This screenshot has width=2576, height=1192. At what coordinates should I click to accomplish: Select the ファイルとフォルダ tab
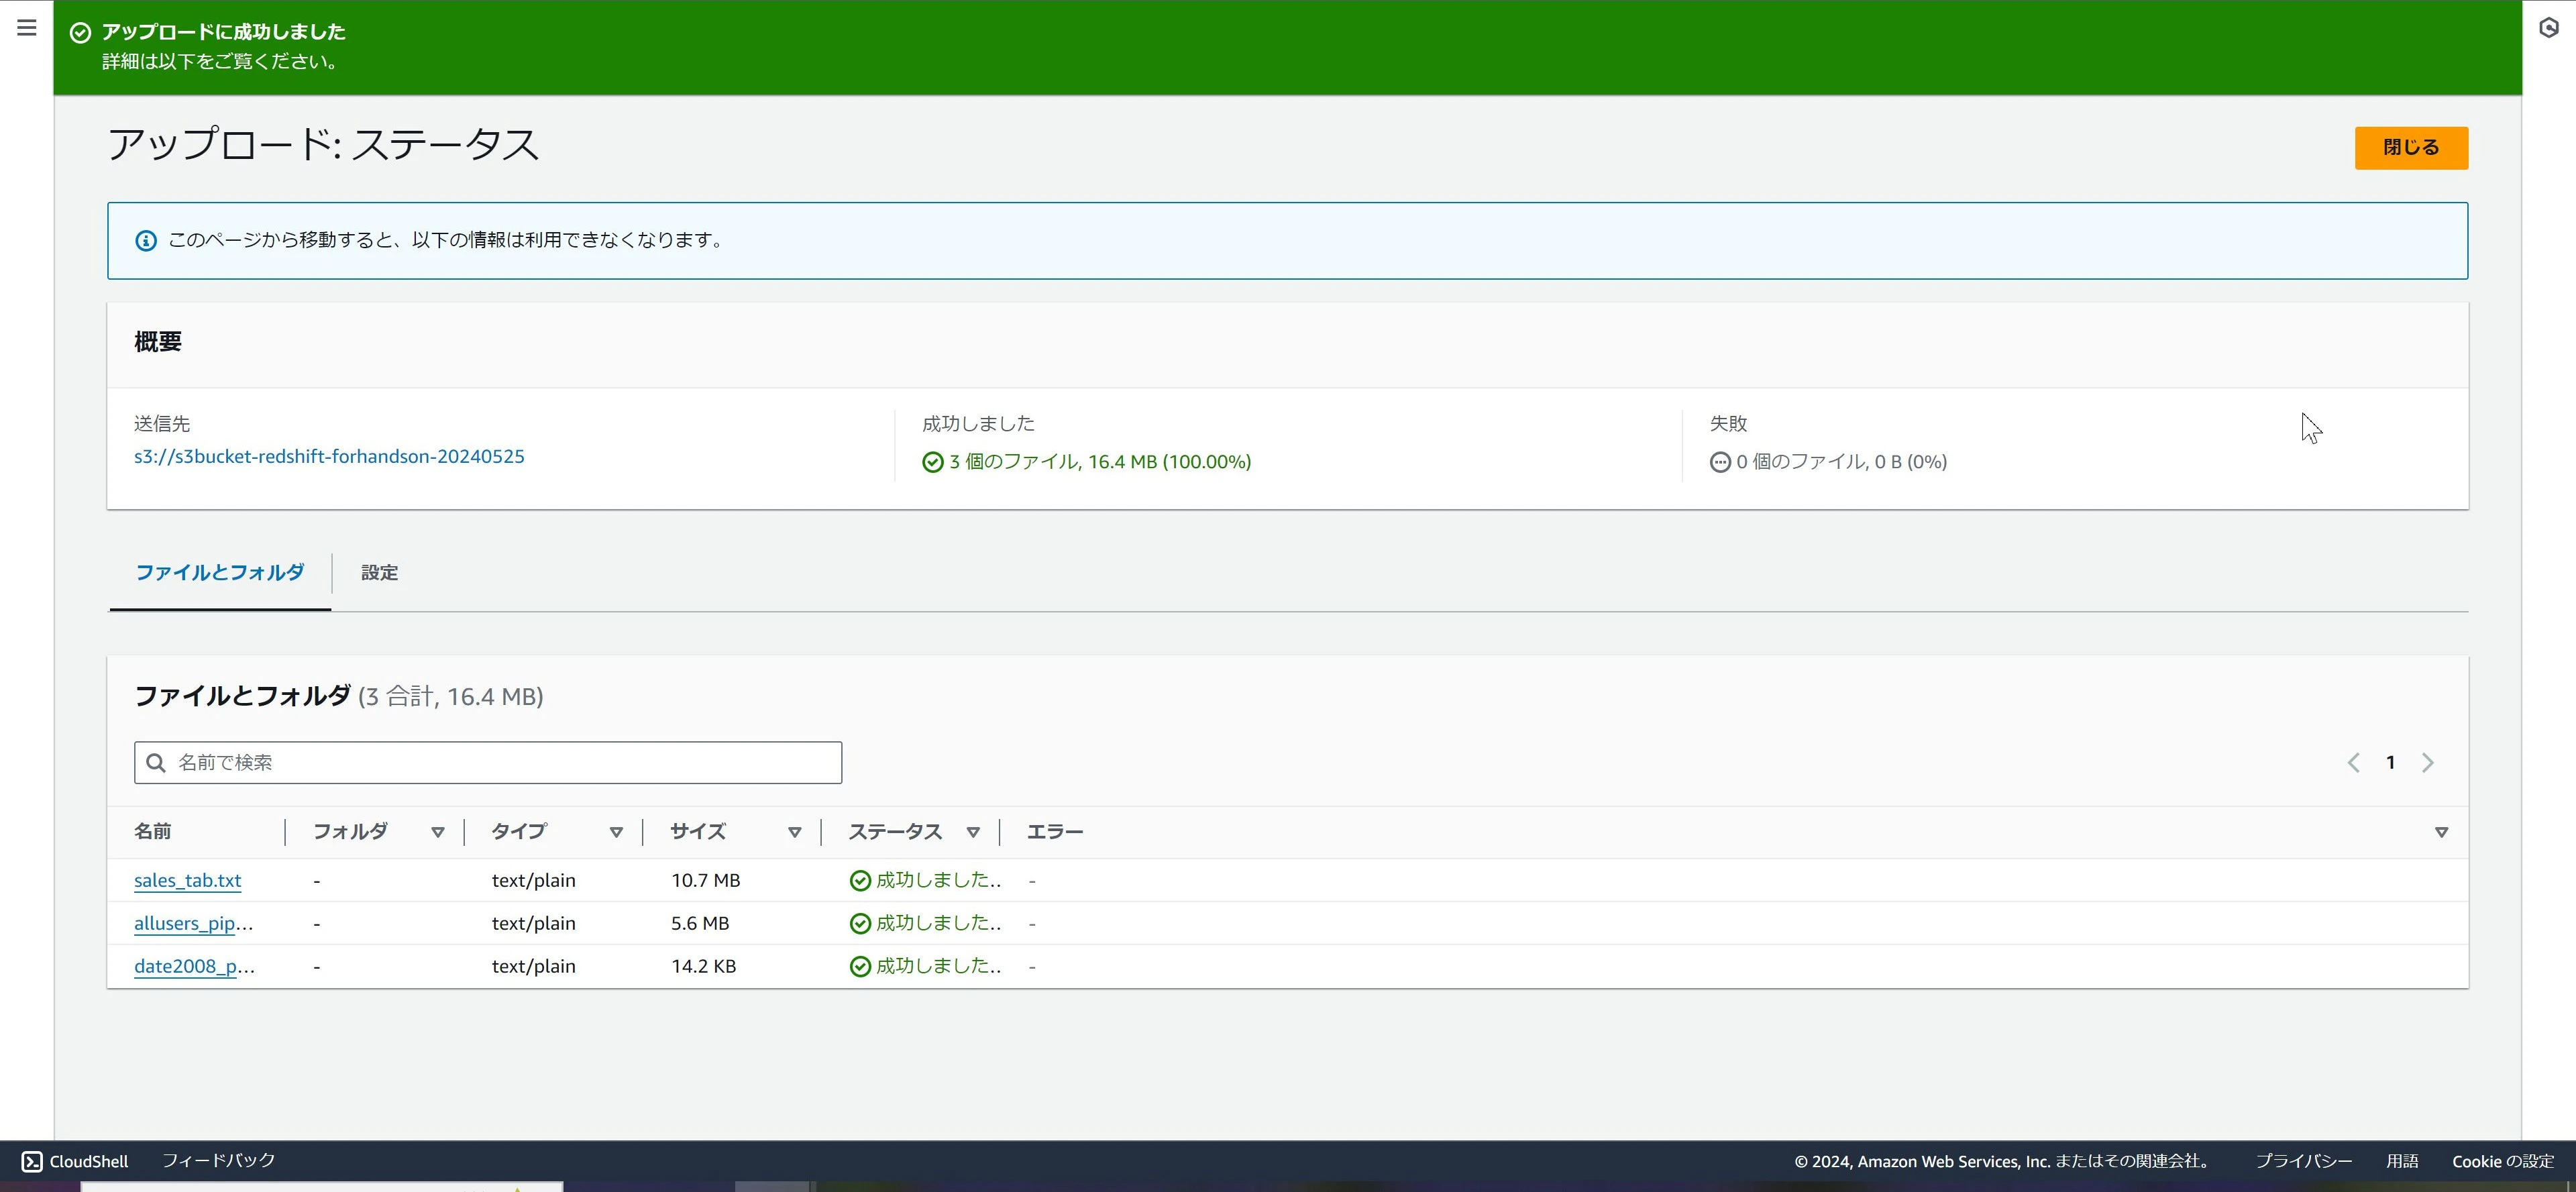pos(220,573)
